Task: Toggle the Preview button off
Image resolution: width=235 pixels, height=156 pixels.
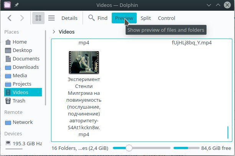Action: 124,18
